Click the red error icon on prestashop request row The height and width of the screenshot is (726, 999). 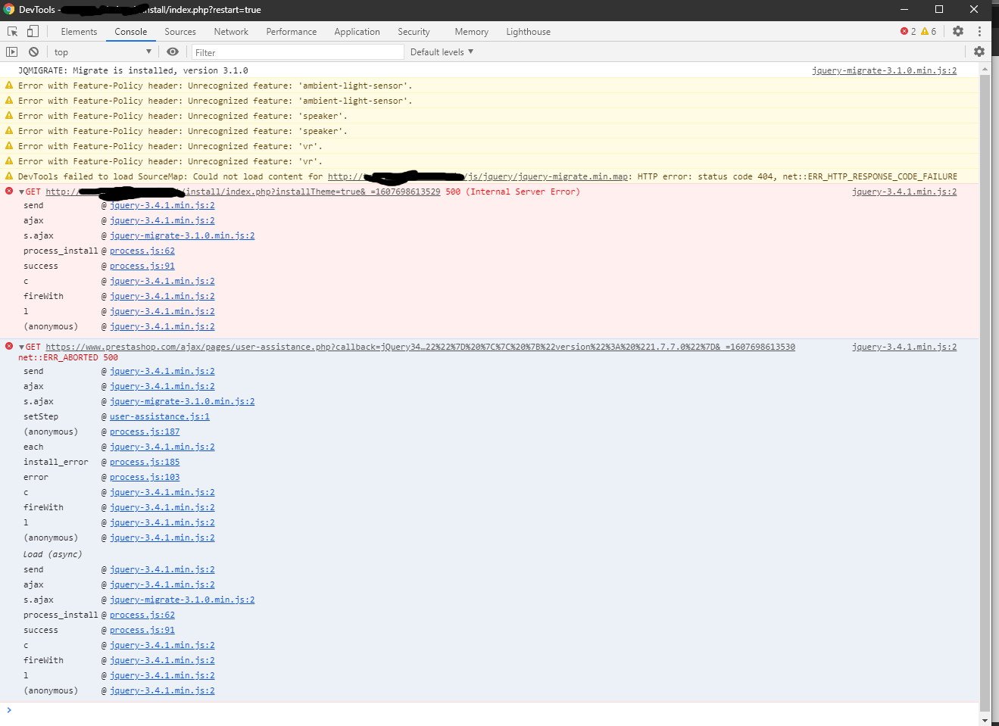pyautogui.click(x=9, y=347)
